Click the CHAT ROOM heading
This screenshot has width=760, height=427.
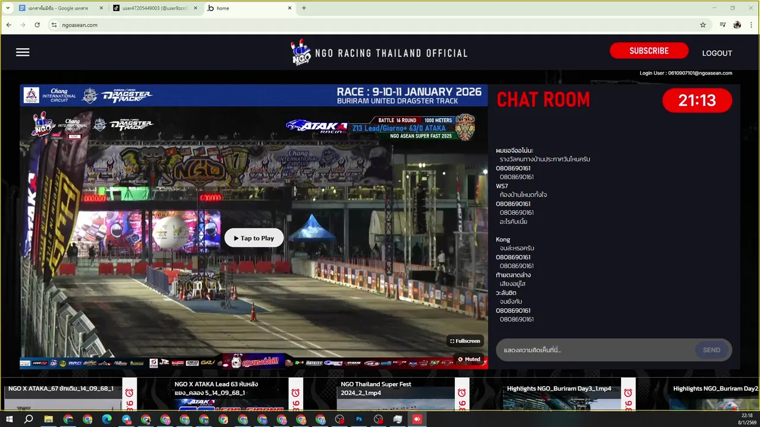[543, 100]
